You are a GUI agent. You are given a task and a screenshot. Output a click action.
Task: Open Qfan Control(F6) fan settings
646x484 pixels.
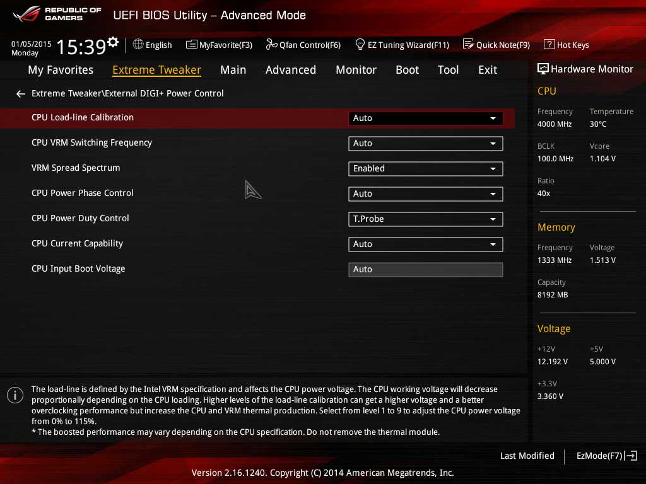coord(303,45)
